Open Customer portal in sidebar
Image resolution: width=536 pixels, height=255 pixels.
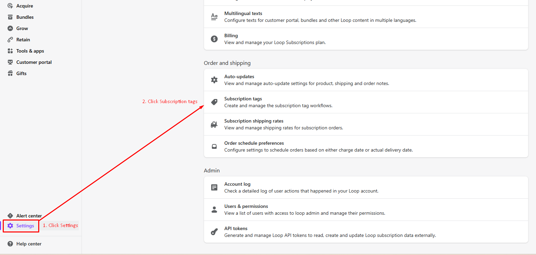click(34, 62)
